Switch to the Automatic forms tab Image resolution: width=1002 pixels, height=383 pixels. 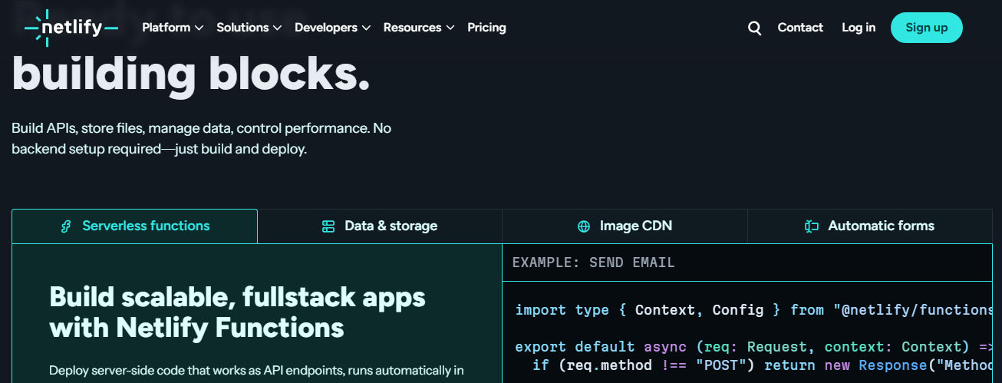click(x=870, y=226)
